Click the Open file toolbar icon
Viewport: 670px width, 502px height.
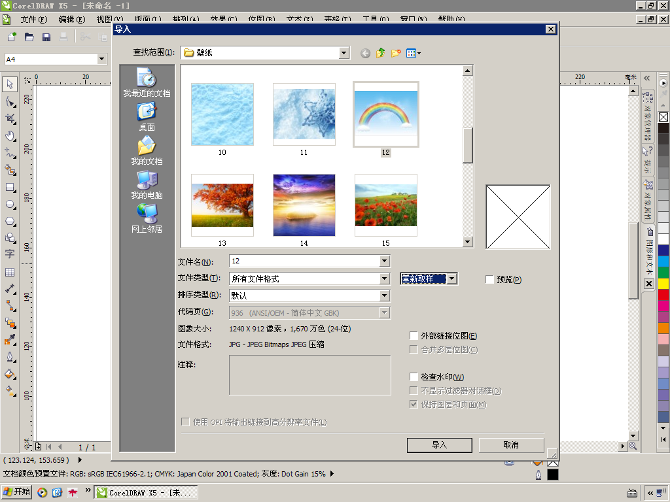pos(29,37)
